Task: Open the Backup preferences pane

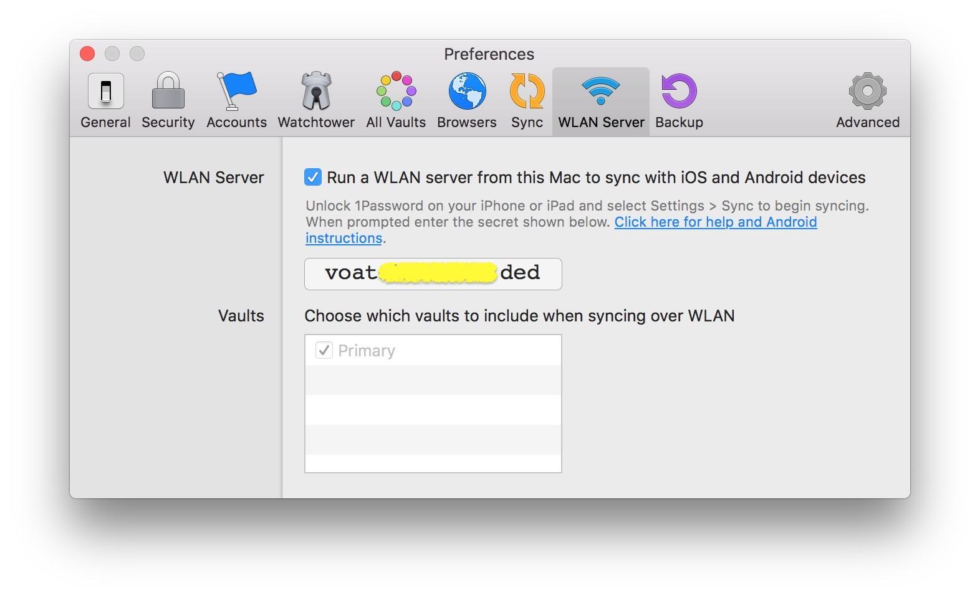Action: (679, 101)
